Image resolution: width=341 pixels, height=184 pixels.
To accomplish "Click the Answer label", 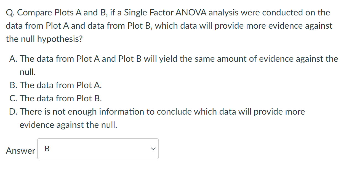I will [21, 151].
